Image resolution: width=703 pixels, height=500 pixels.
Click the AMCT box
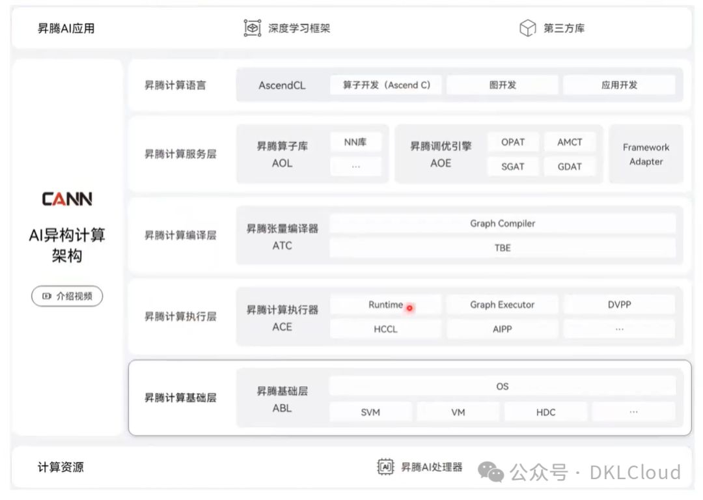click(570, 142)
